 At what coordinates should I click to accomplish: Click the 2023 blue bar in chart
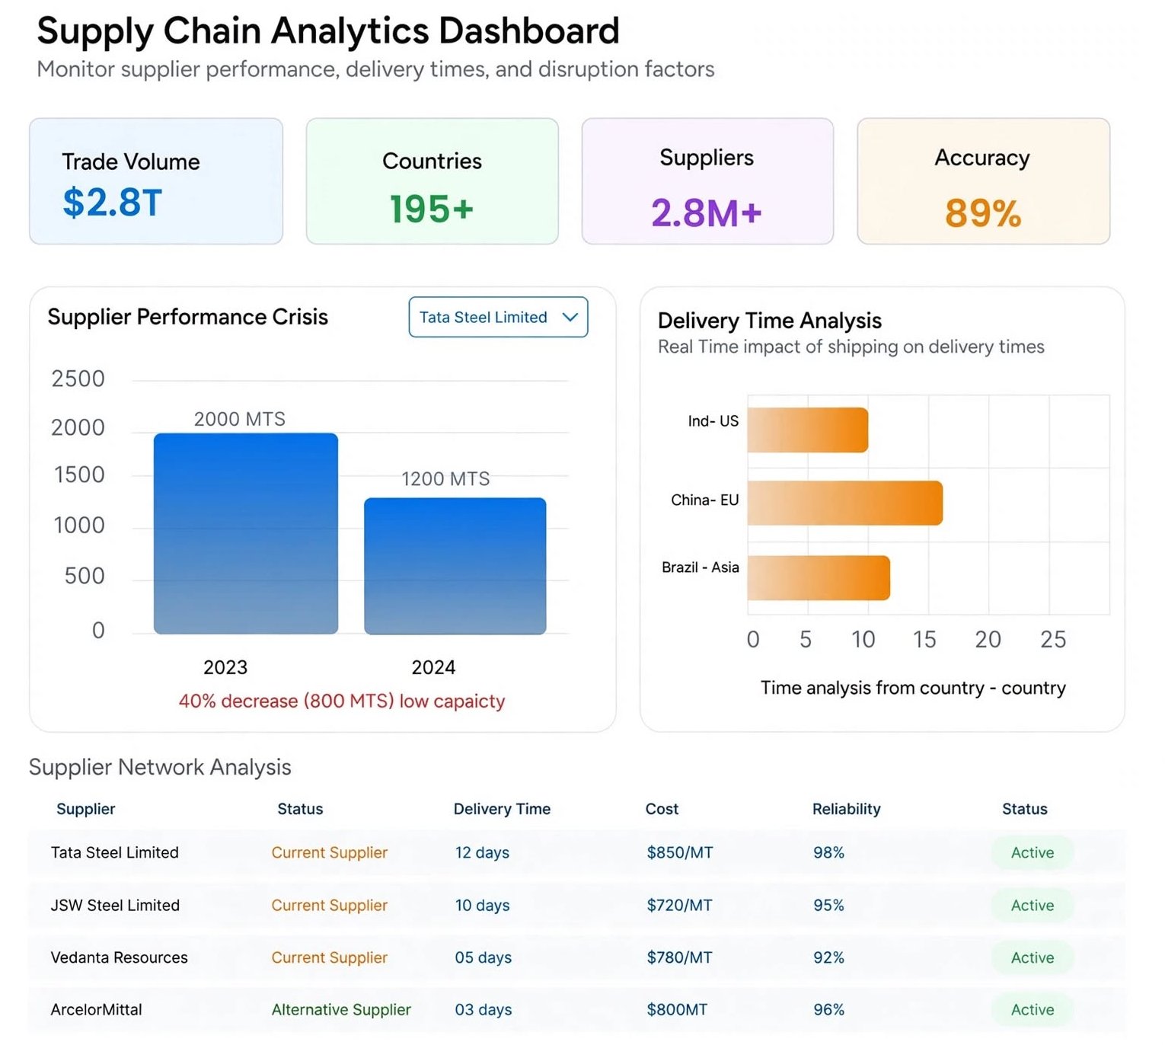point(246,533)
